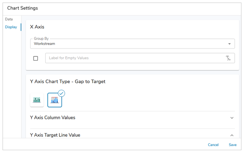The height and width of the screenshot is (154, 244).
Task: Select the green clustered bar chart type icon
Action: click(x=37, y=100)
